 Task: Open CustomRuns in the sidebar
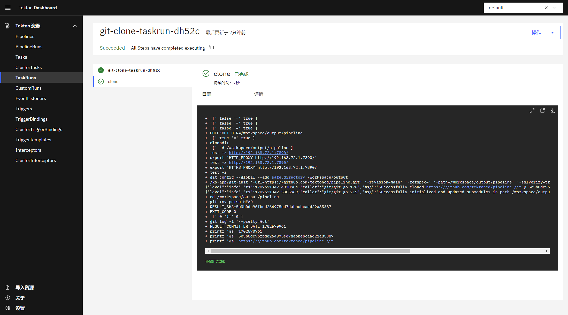[41, 88]
